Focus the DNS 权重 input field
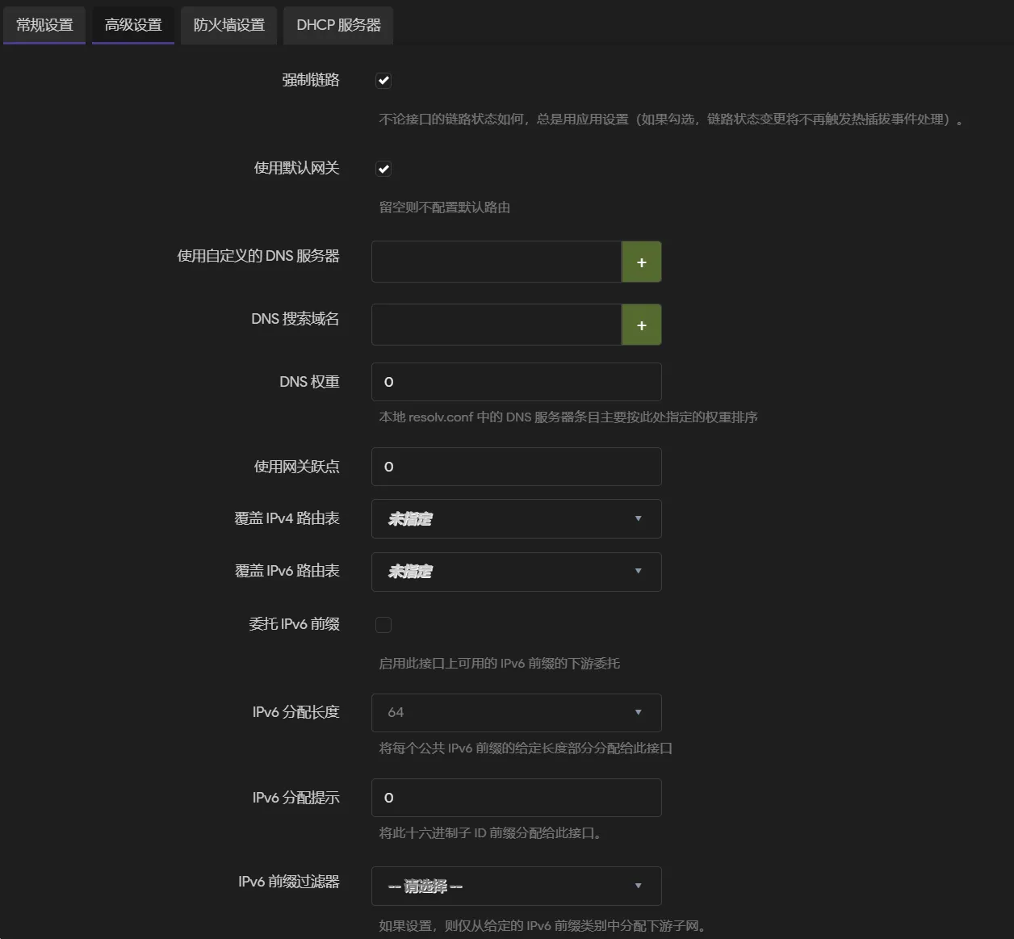Viewport: 1014px width, 939px height. [x=516, y=382]
